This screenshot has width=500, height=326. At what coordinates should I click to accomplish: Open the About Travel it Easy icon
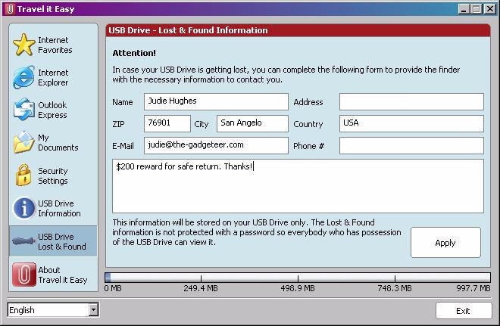tap(23, 274)
